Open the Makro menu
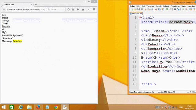Viewport: 196px width, 110px height. point(184,6)
